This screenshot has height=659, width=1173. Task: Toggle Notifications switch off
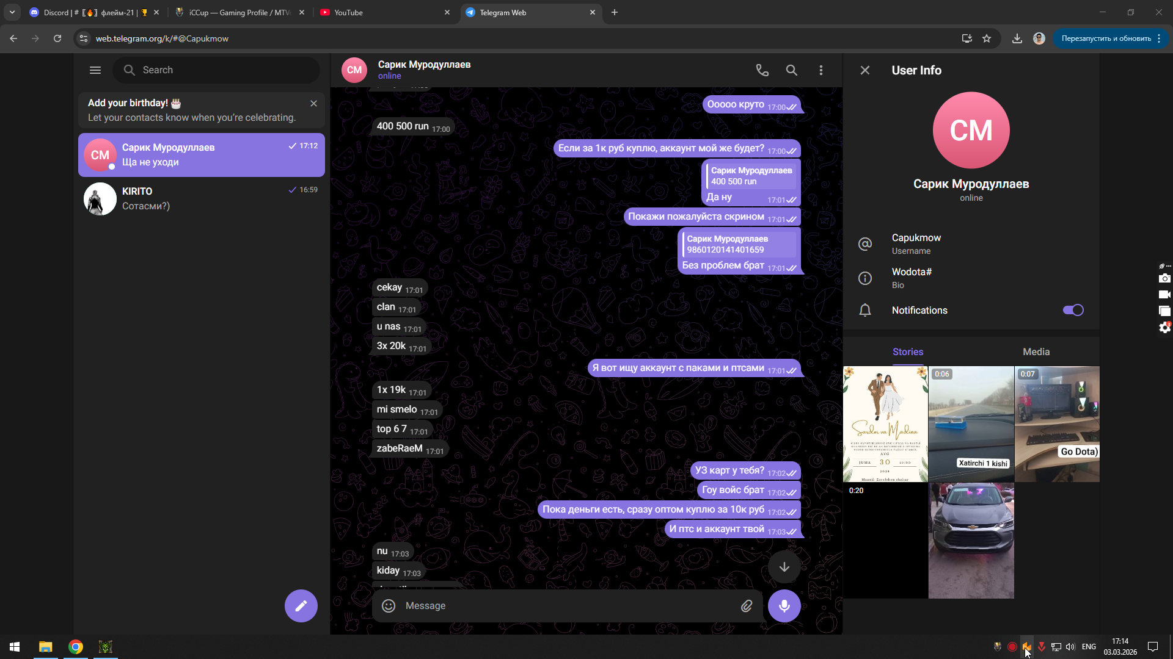coord(1073,310)
